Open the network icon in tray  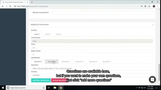pyautogui.click(x=142, y=88)
